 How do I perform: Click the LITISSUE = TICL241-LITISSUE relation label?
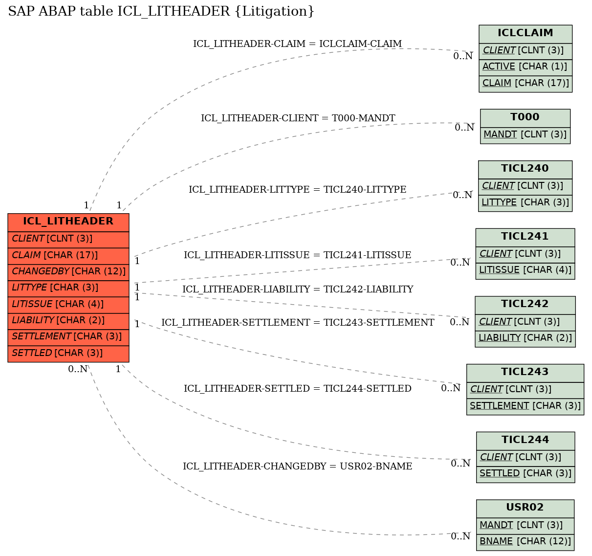pyautogui.click(x=297, y=255)
